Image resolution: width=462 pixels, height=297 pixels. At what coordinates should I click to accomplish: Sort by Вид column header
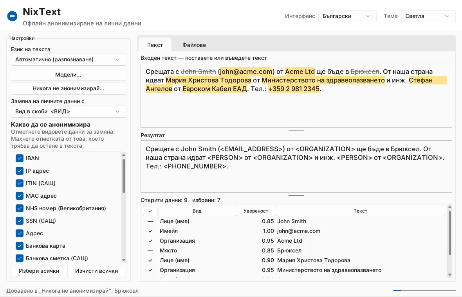[197, 211]
